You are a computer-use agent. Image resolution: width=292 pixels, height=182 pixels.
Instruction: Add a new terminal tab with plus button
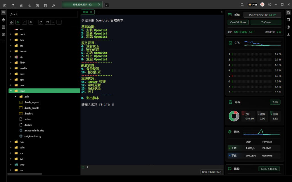99,12
